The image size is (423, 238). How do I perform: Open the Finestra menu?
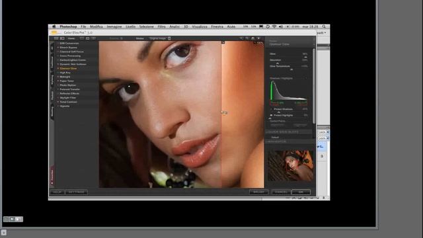[217, 26]
